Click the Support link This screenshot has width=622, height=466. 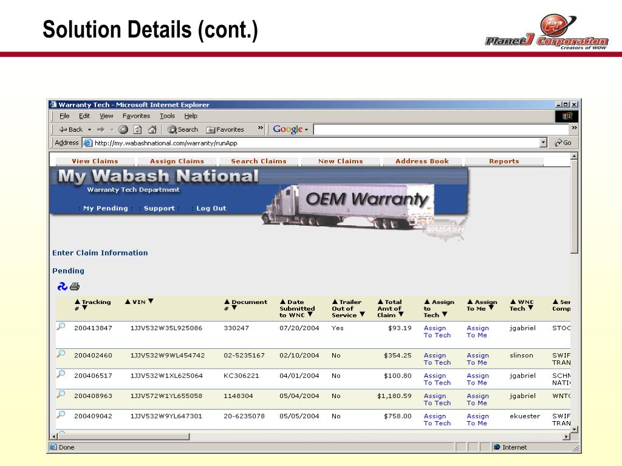pos(159,208)
